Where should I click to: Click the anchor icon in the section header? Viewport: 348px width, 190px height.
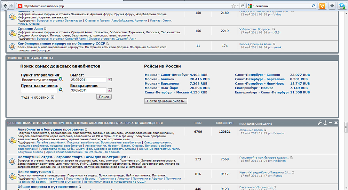(x=326, y=123)
